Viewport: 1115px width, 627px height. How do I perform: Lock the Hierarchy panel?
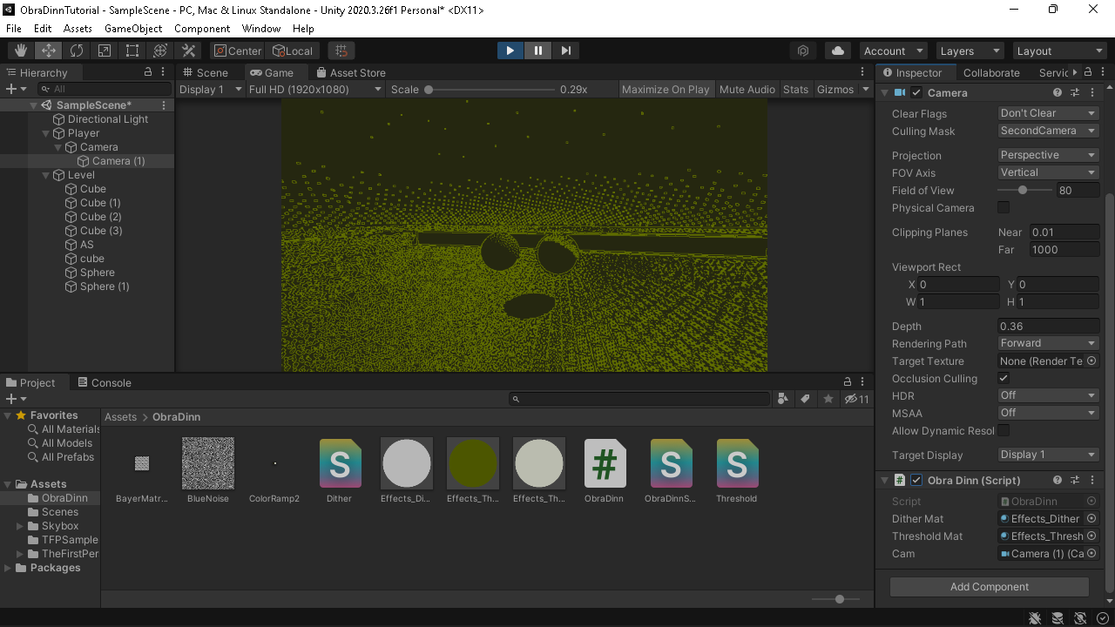[147, 72]
